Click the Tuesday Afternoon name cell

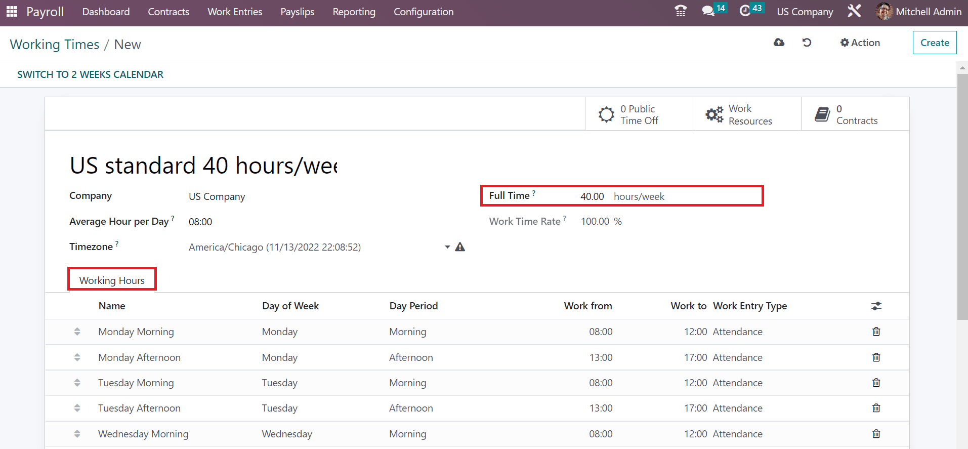tap(139, 408)
